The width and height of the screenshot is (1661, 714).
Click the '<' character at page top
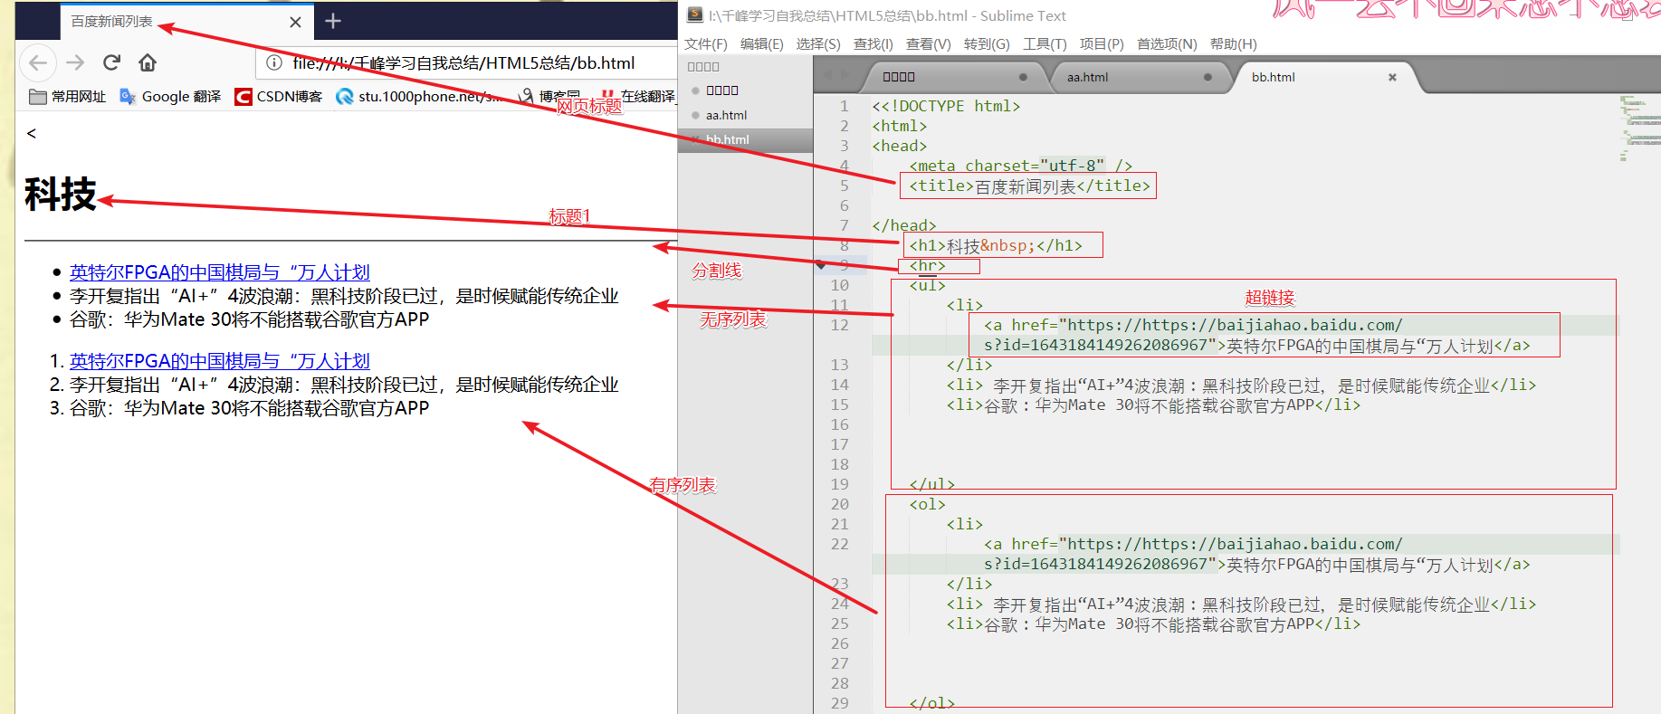click(x=32, y=133)
